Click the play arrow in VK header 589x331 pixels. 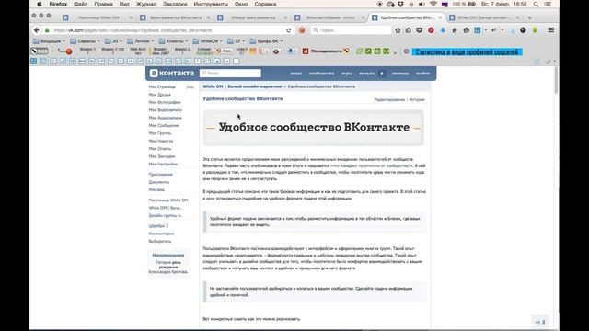click(x=382, y=74)
